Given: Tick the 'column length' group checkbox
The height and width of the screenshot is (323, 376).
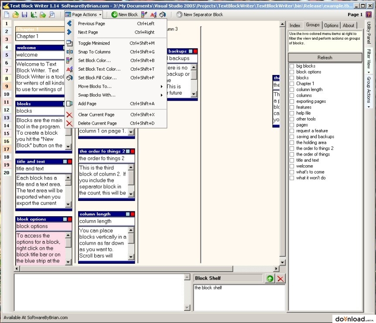Looking at the screenshot, I should point(292,90).
